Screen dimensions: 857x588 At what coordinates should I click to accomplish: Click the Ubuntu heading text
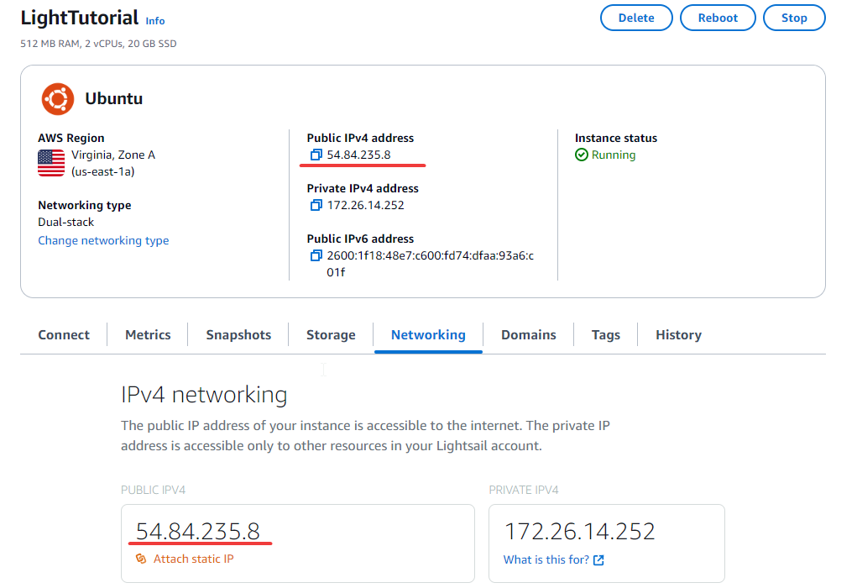coord(113,98)
